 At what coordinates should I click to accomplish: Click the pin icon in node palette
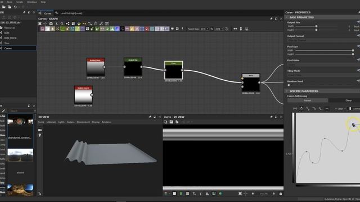(182, 29)
